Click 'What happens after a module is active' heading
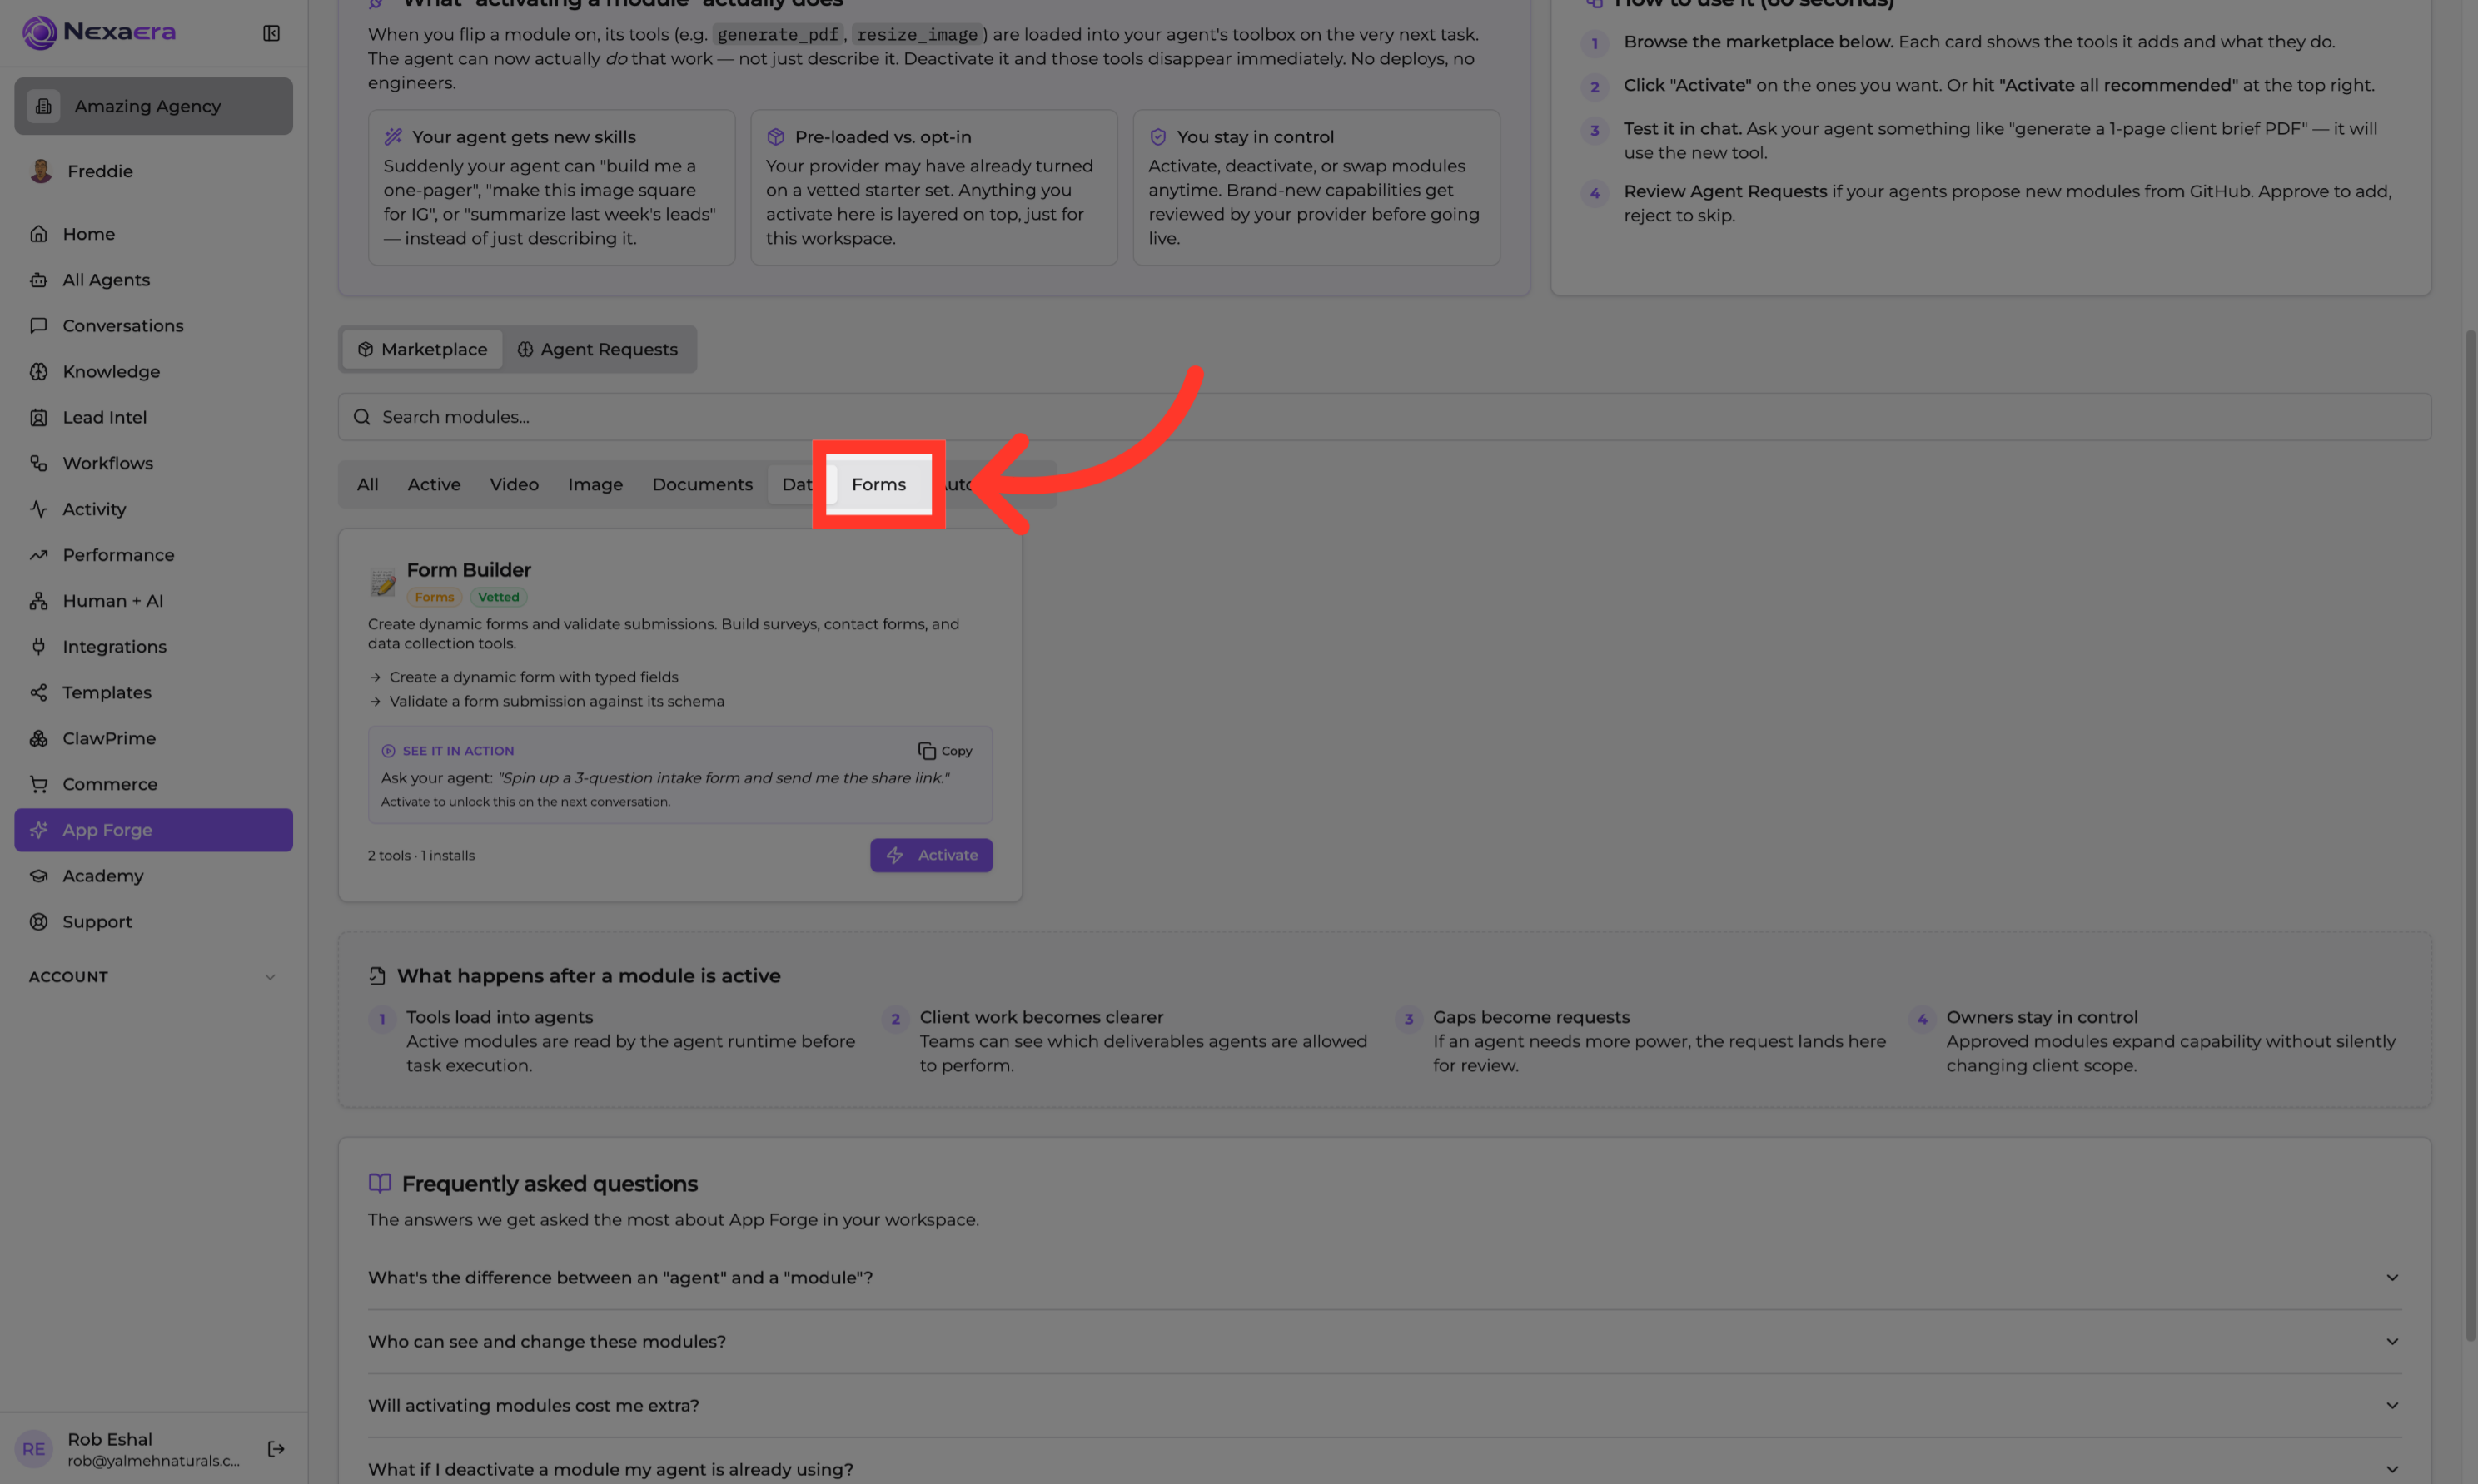The image size is (2478, 1484). 590,976
